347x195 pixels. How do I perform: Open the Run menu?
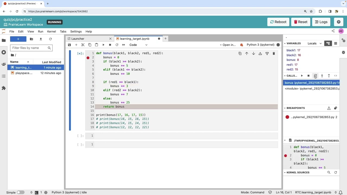pyautogui.click(x=40, y=31)
